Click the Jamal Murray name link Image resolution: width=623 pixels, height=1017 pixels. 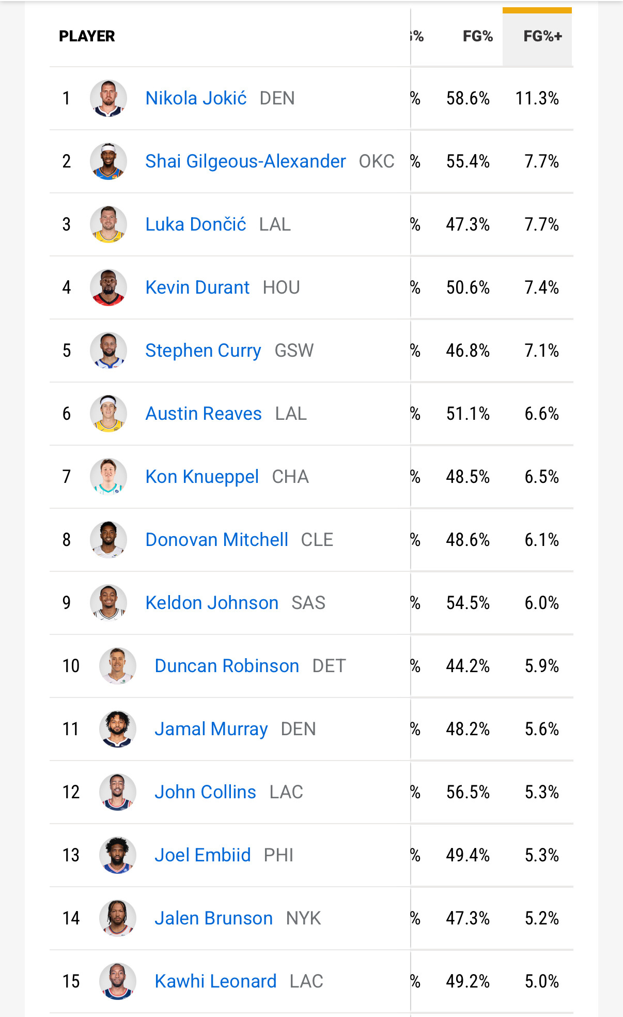211,729
